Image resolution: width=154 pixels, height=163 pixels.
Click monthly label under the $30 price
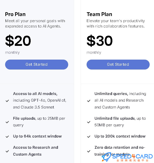pos(94,52)
